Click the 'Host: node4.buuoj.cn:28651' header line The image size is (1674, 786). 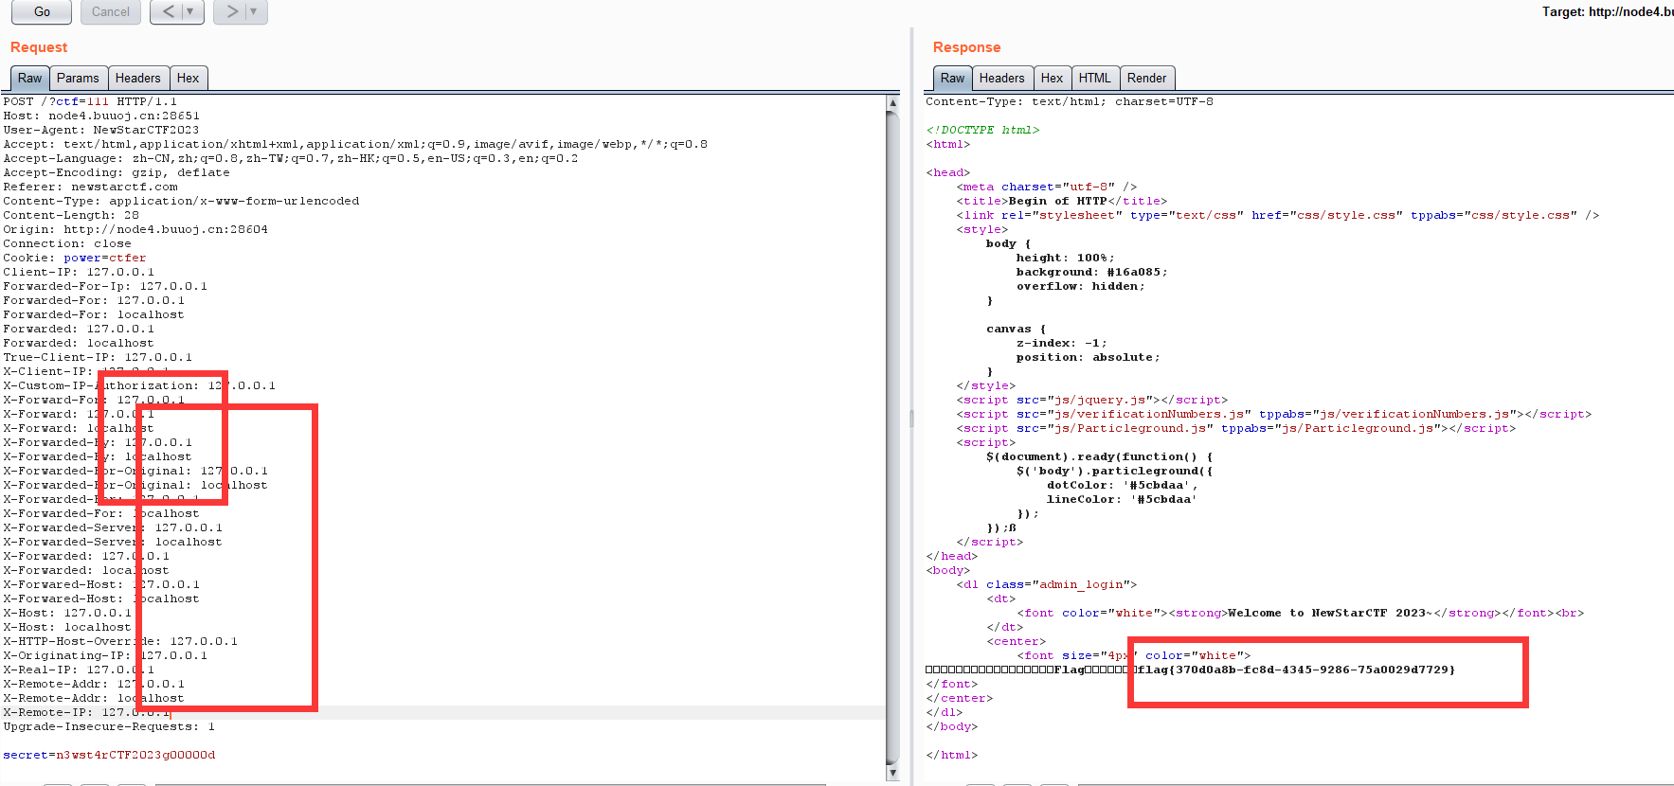tap(101, 116)
